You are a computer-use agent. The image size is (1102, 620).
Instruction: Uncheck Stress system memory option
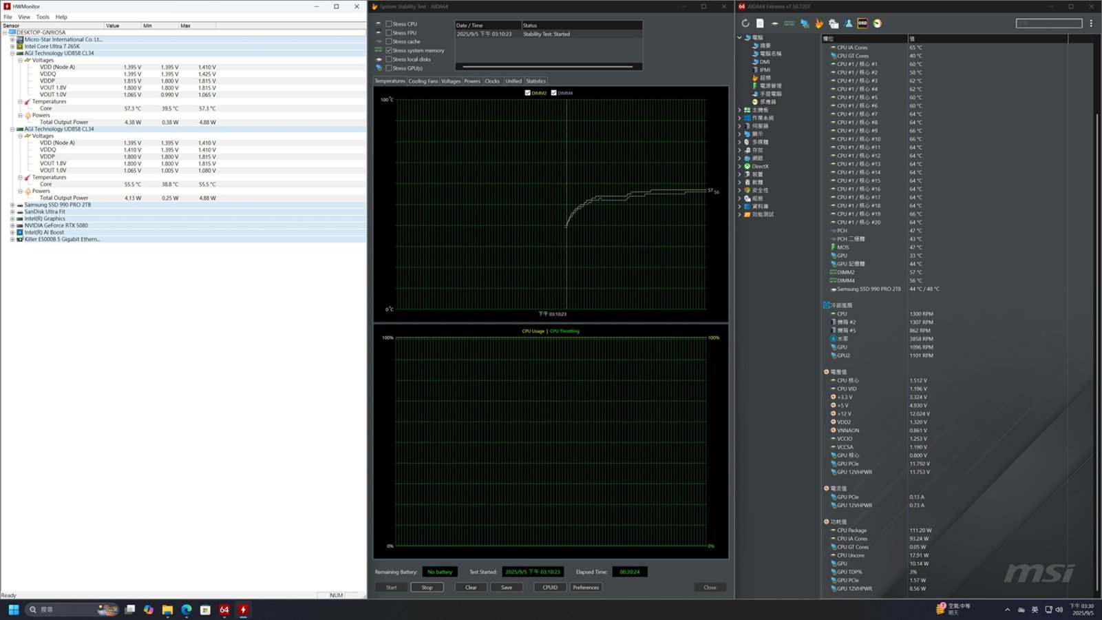[389, 50]
